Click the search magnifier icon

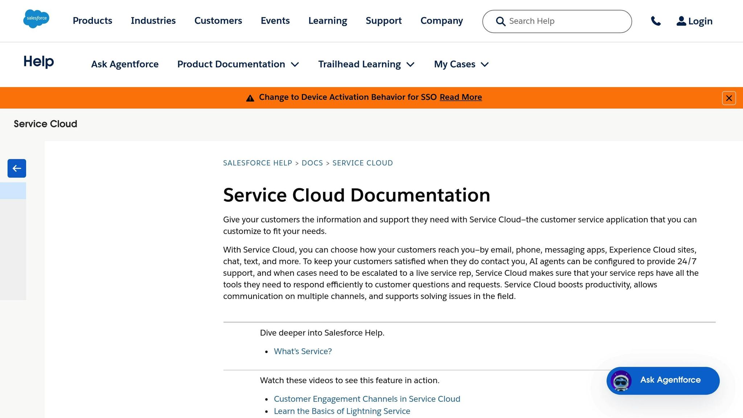(501, 21)
